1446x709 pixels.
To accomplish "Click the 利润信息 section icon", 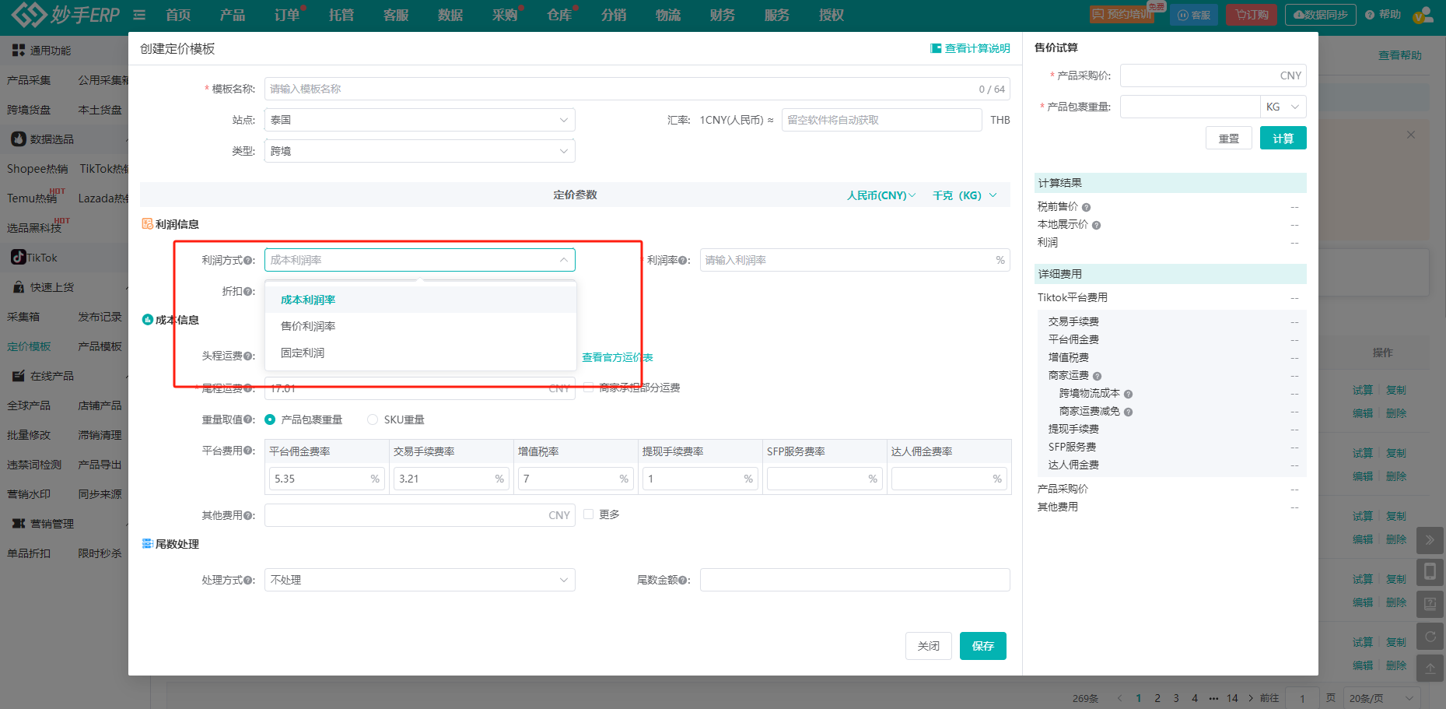I will [147, 224].
